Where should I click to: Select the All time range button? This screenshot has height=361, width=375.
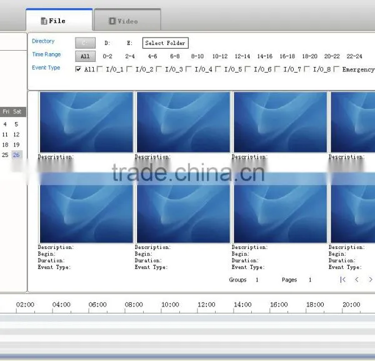coord(85,56)
